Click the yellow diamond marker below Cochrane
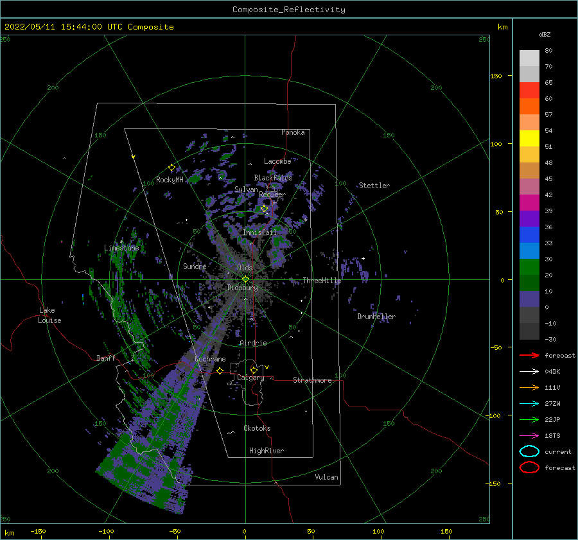The width and height of the screenshot is (578, 540). [x=220, y=370]
